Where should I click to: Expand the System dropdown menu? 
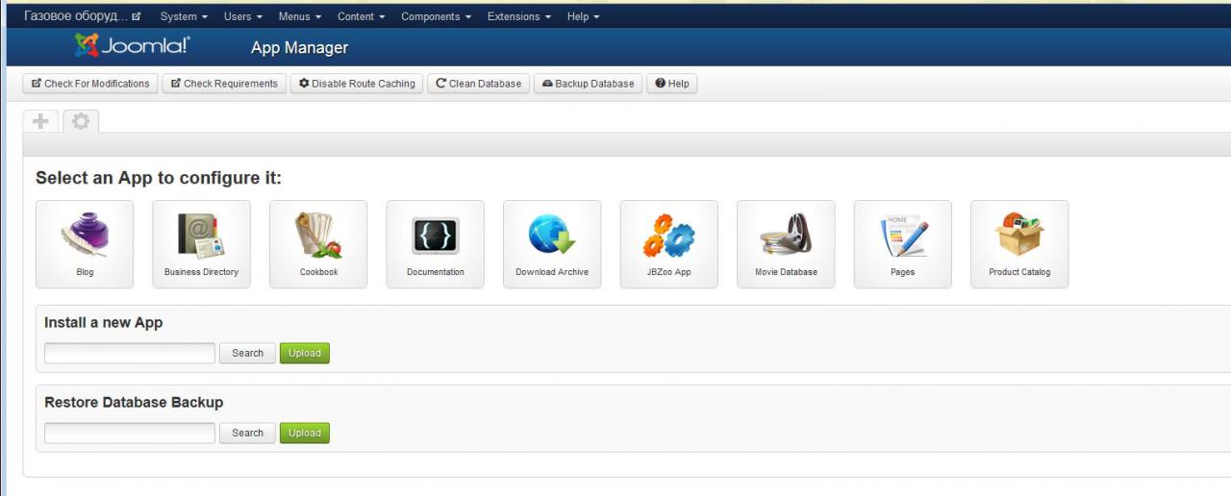184,16
